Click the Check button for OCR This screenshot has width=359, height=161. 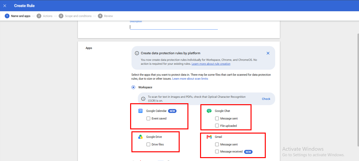point(266,99)
